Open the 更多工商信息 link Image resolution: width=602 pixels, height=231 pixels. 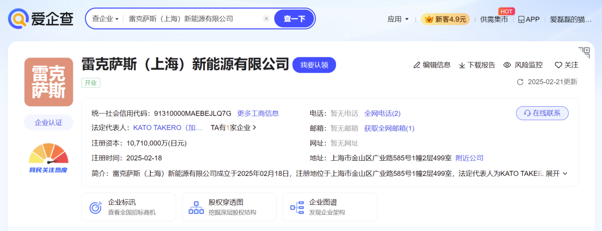point(258,113)
